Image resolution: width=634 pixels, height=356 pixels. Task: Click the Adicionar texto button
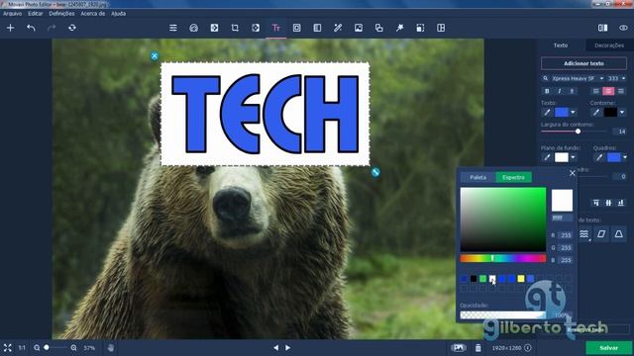tap(583, 63)
